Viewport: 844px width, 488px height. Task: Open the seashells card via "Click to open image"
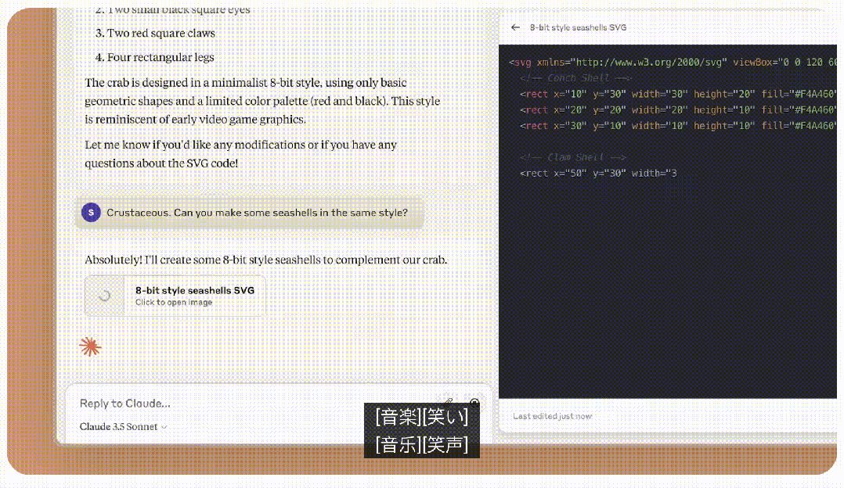pyautogui.click(x=174, y=303)
